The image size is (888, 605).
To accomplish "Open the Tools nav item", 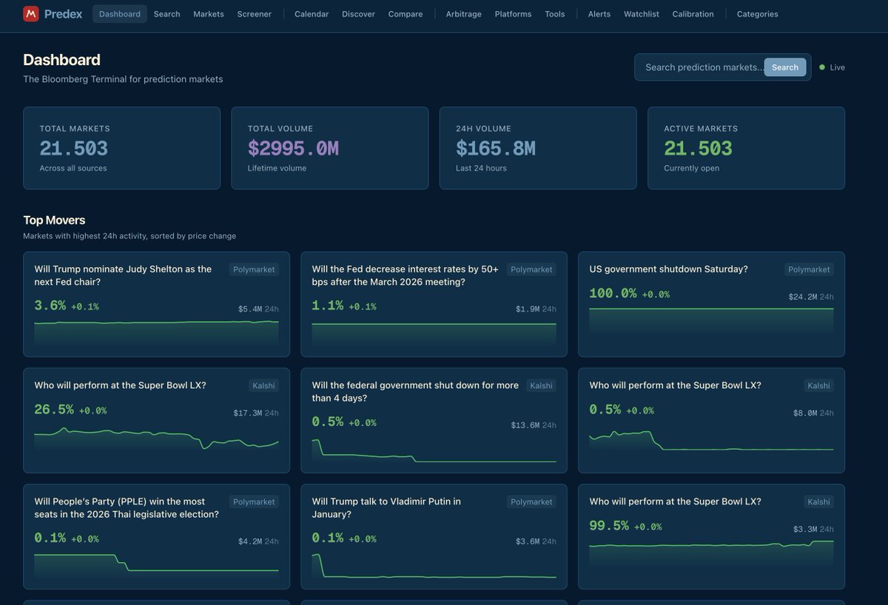I will coord(555,14).
